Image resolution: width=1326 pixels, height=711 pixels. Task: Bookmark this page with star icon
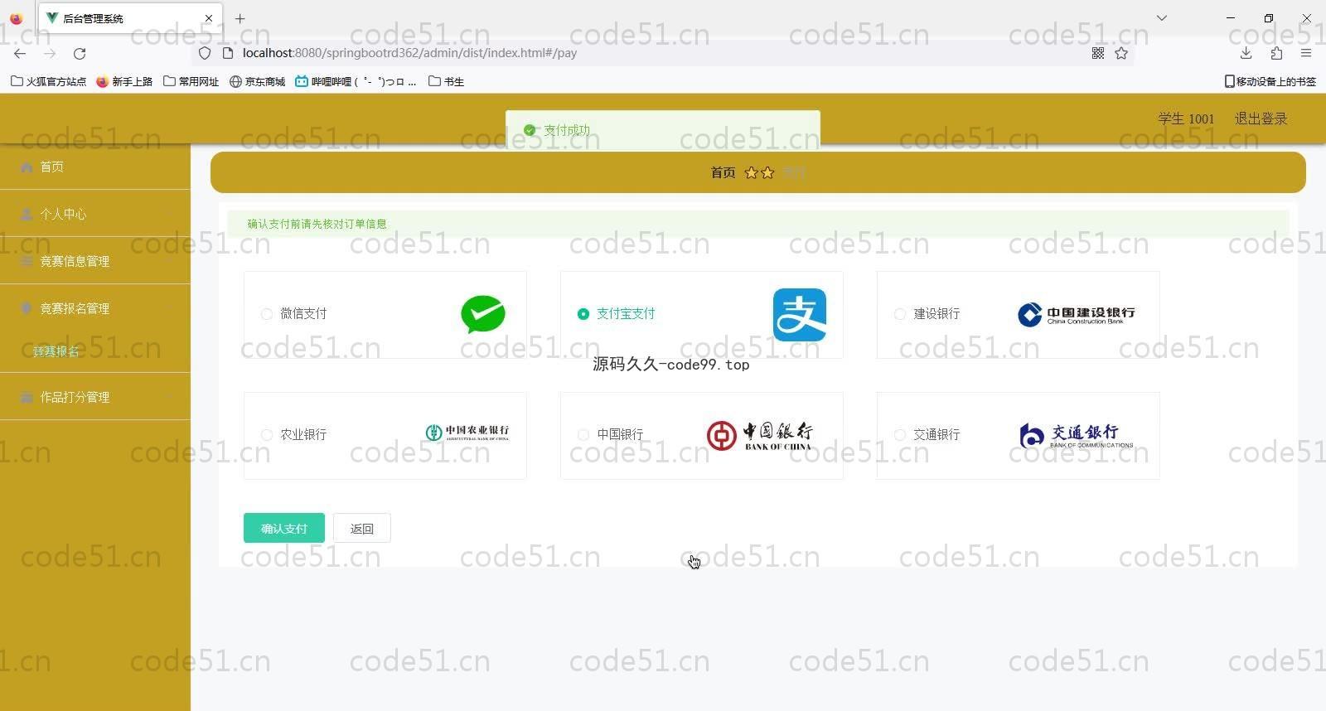pyautogui.click(x=1121, y=53)
